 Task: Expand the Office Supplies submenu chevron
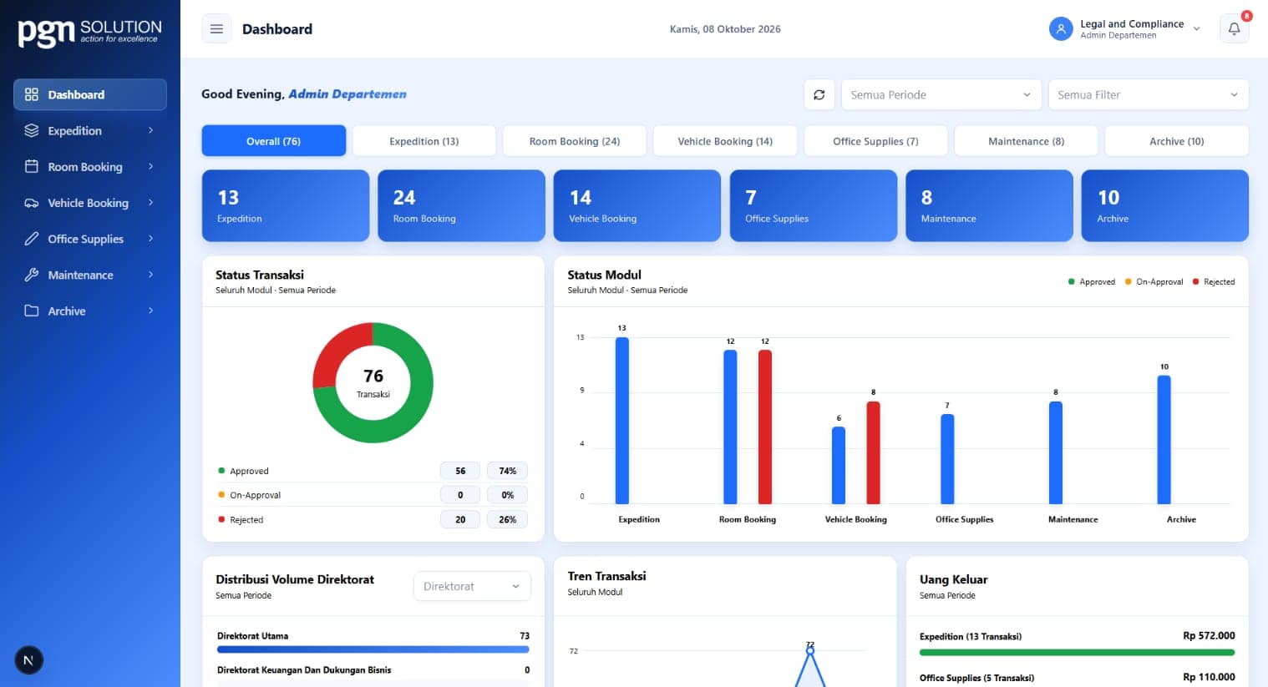[x=151, y=238]
